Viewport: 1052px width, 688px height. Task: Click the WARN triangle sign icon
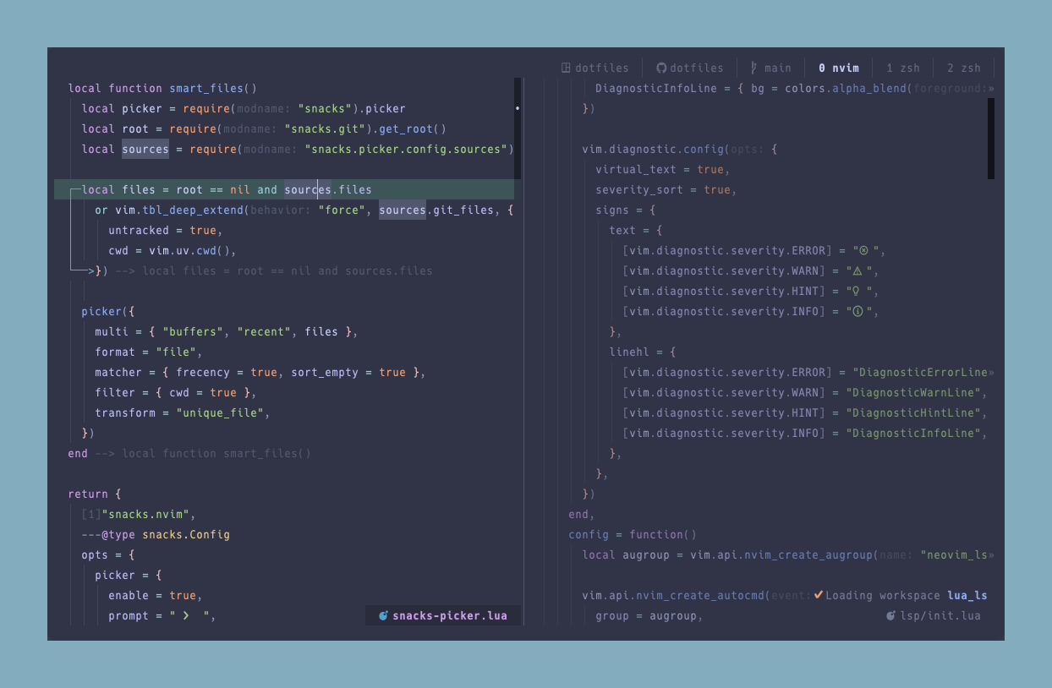tap(857, 270)
